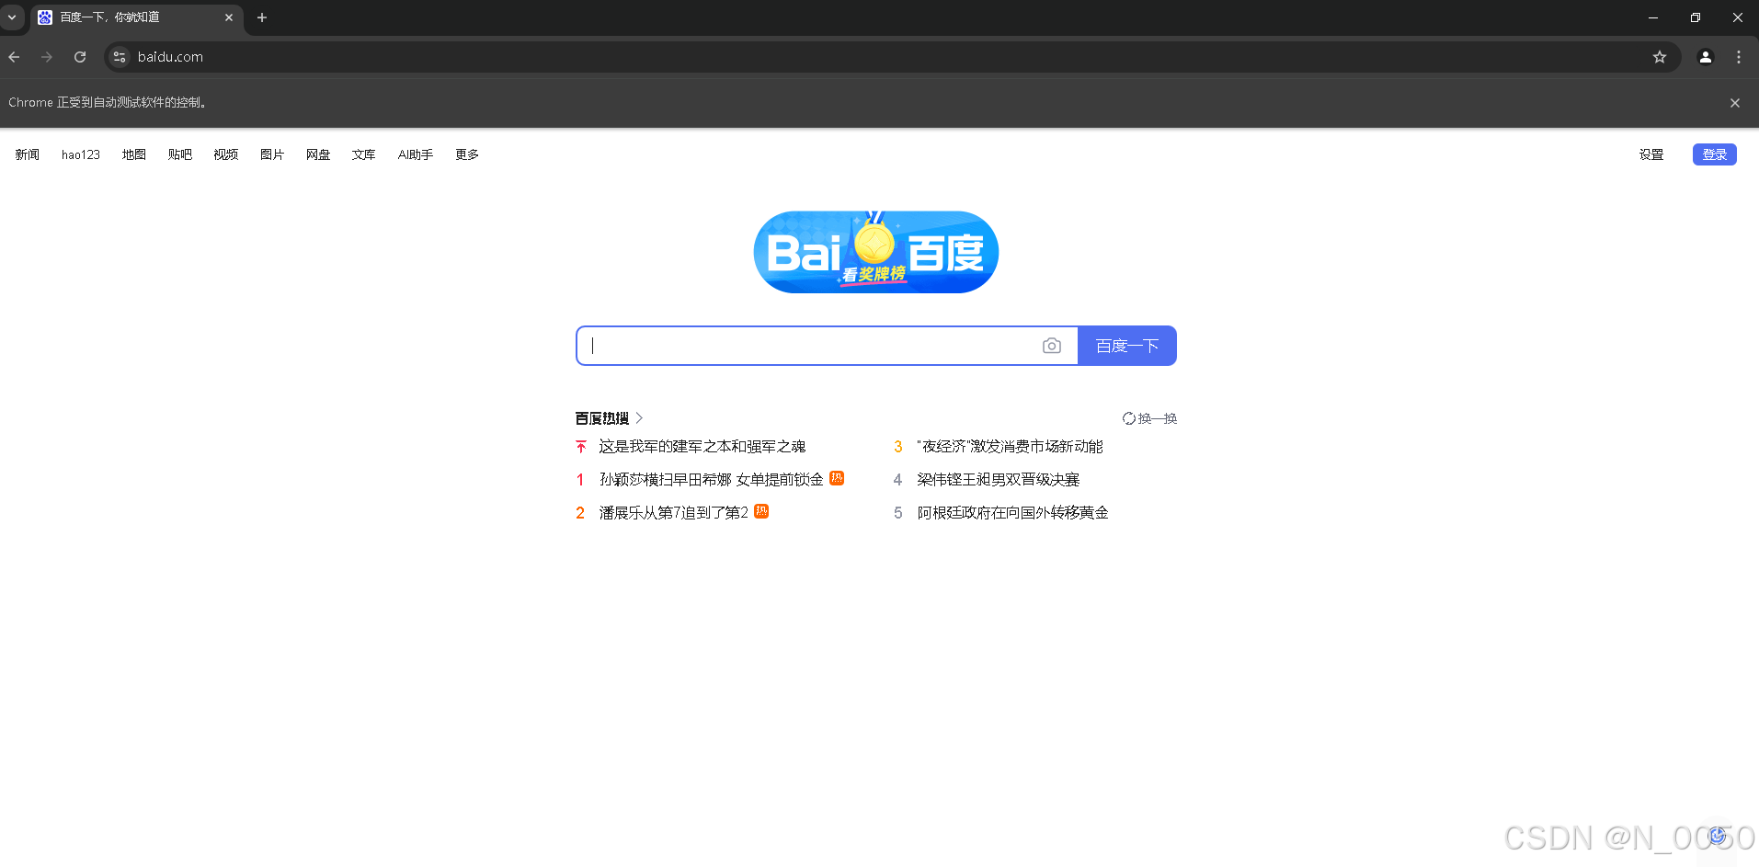Close the Baidu browser tab
Image resolution: width=1759 pixels, height=867 pixels.
coord(229,17)
